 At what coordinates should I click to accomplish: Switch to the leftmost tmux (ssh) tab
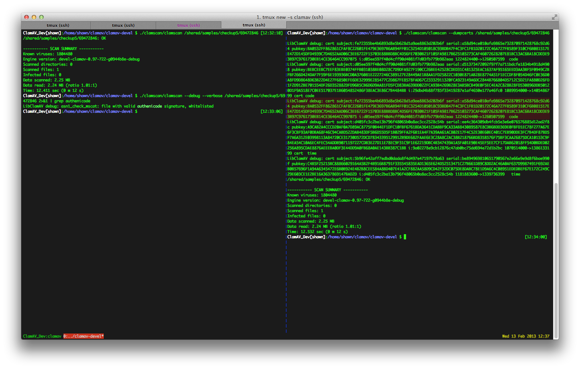click(x=58, y=25)
